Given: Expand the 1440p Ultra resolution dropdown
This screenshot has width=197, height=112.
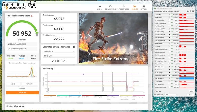Looking at the screenshot, I should point(59,56).
